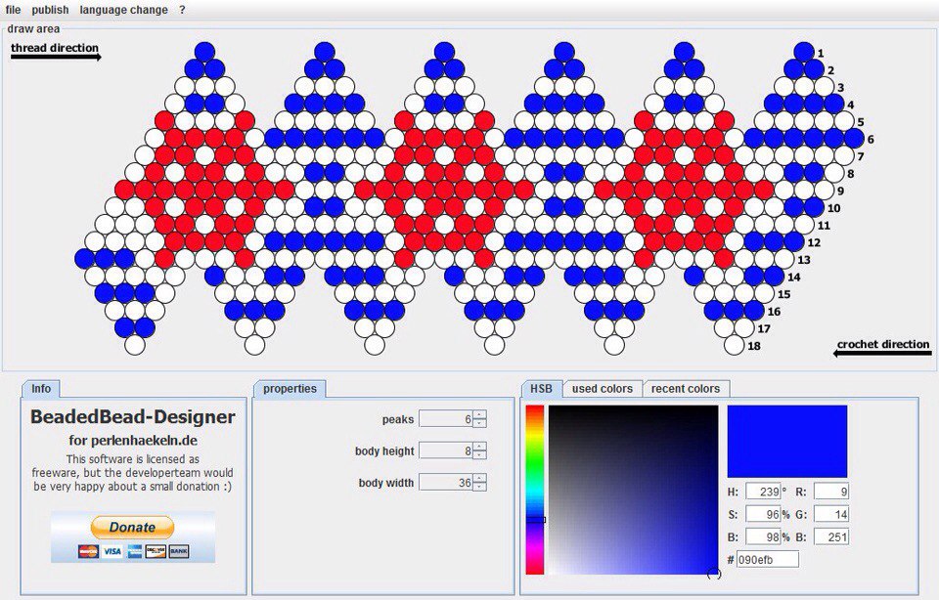The width and height of the screenshot is (939, 600).
Task: Click inside the saturation-brightness gradient square
Action: tap(633, 490)
